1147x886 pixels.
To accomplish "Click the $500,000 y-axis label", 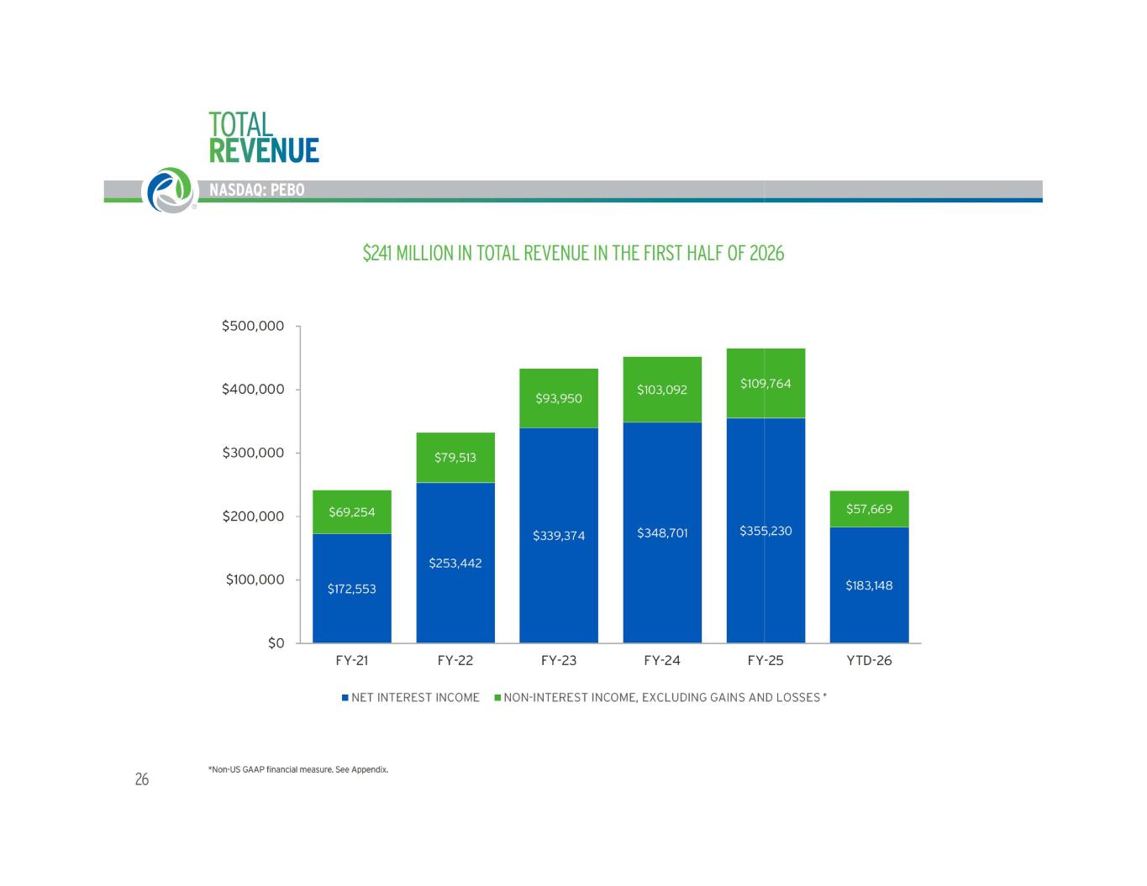I will pos(253,326).
